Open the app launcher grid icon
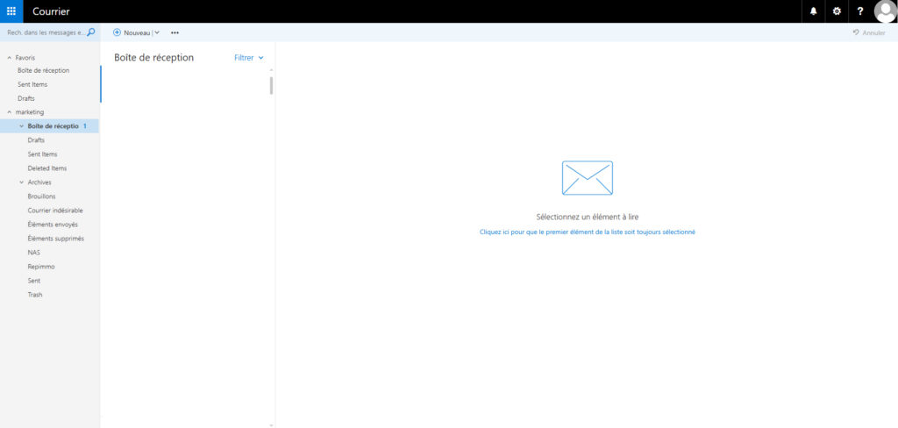This screenshot has width=898, height=428. (11, 11)
